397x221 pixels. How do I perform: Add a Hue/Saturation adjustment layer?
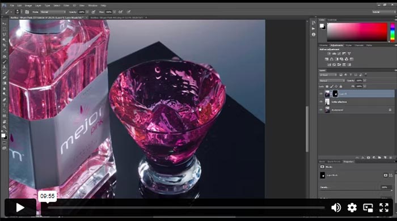point(327,59)
